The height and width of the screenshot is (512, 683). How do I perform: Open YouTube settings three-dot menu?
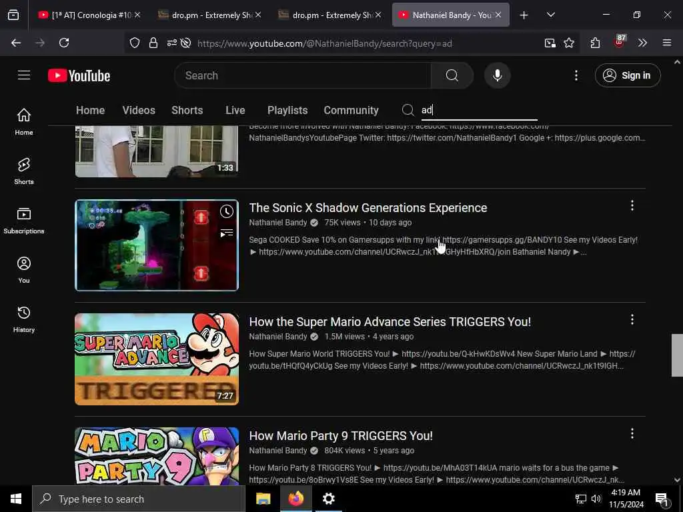[x=576, y=75]
